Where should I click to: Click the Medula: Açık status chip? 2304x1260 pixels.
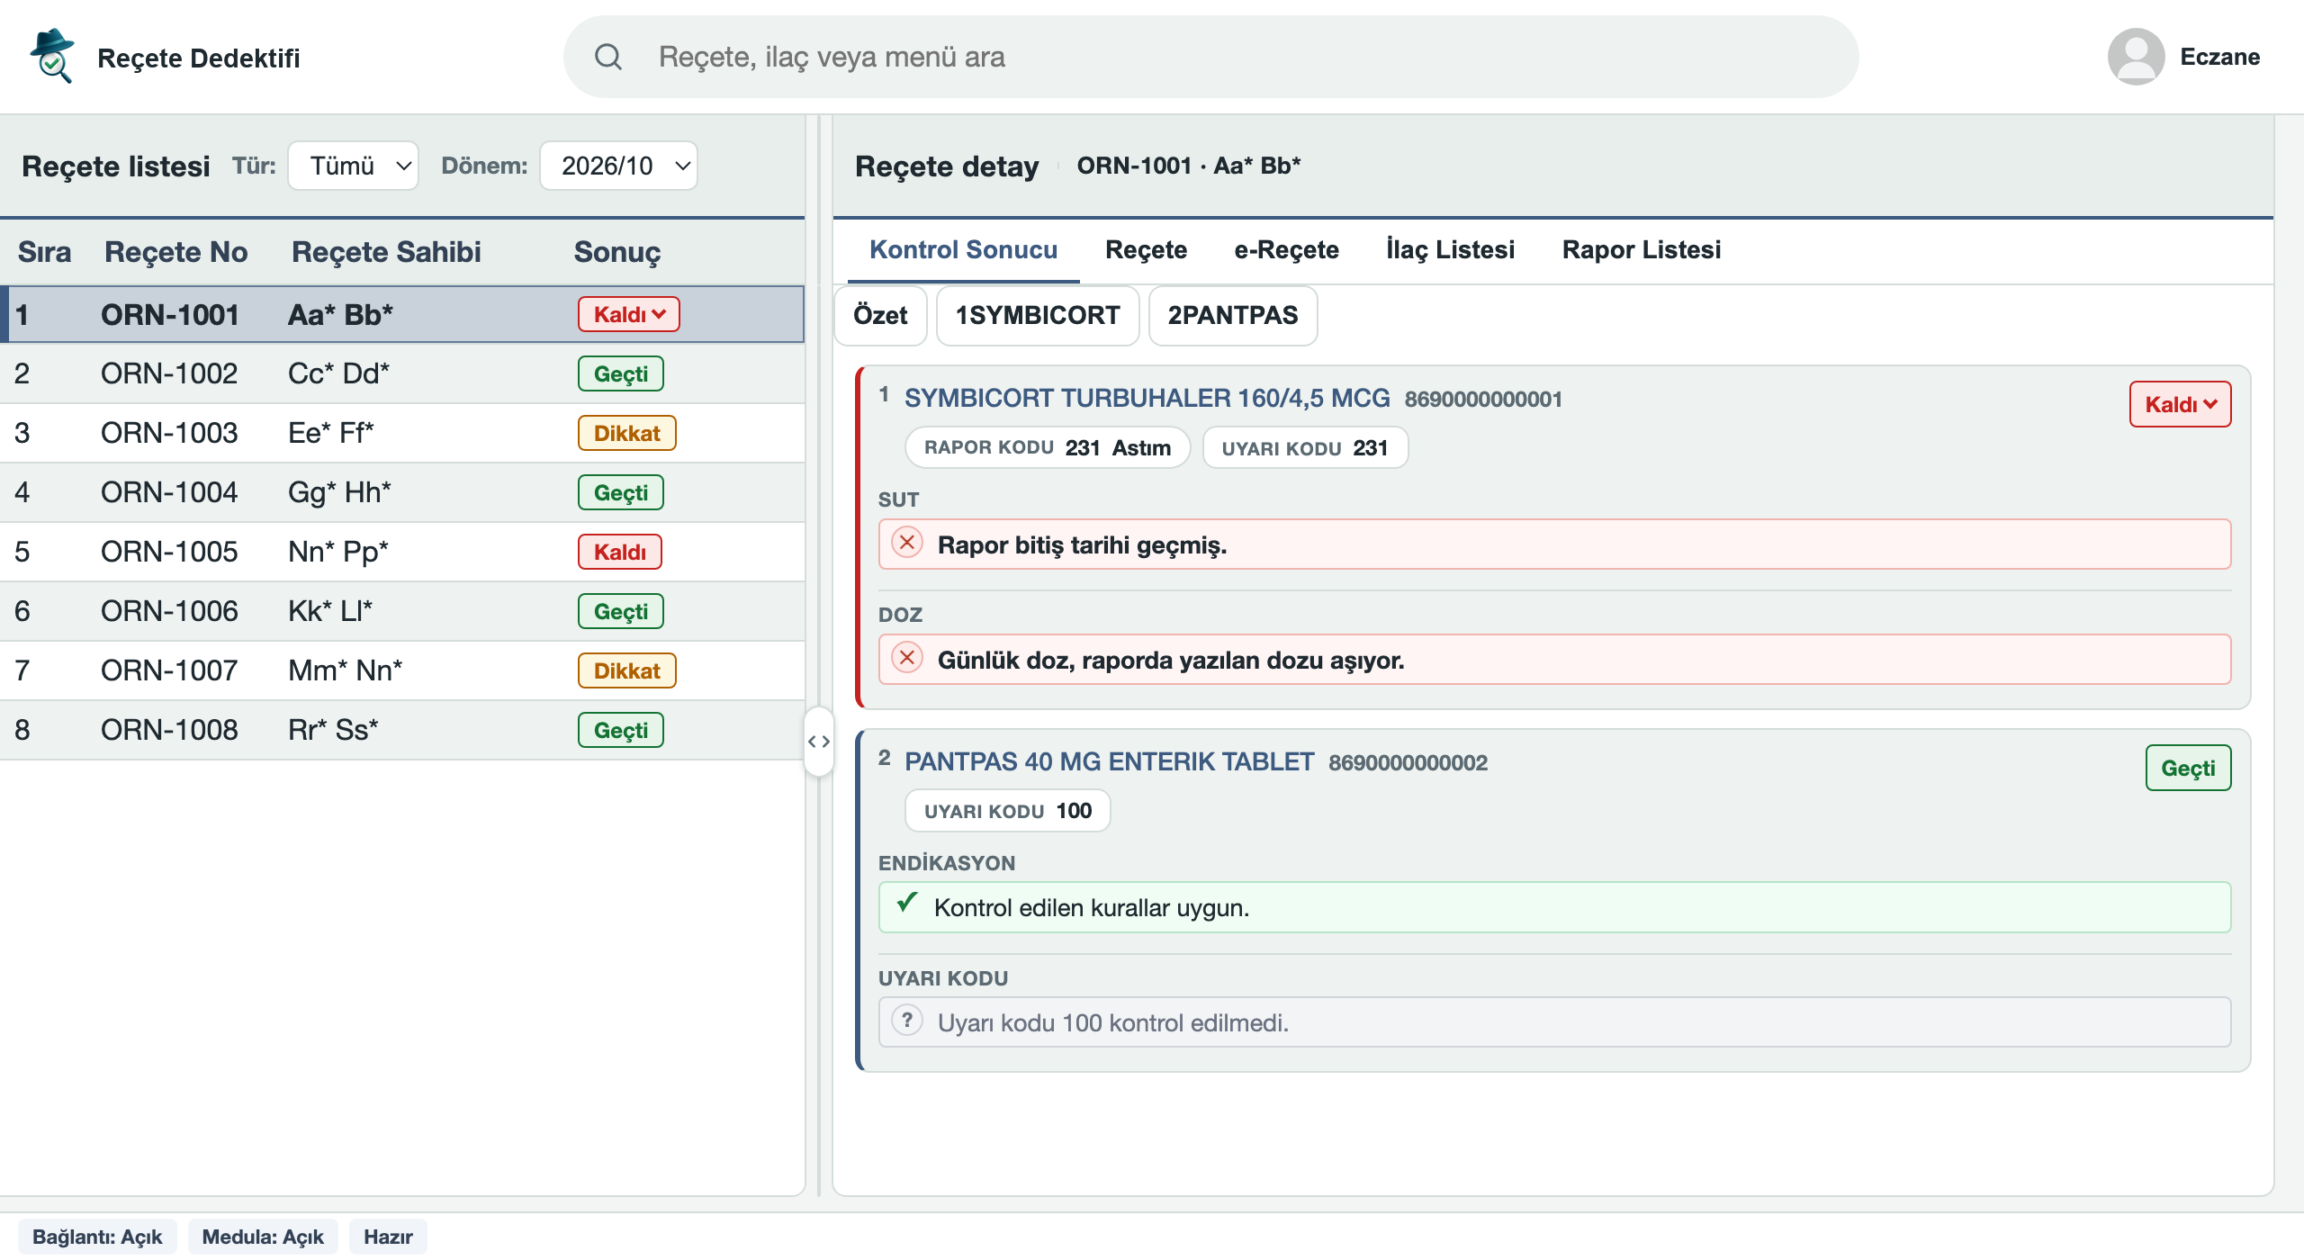coord(263,1237)
